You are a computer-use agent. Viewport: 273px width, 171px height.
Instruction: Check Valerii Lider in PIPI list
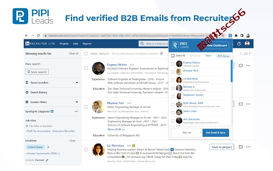pos(173,112)
